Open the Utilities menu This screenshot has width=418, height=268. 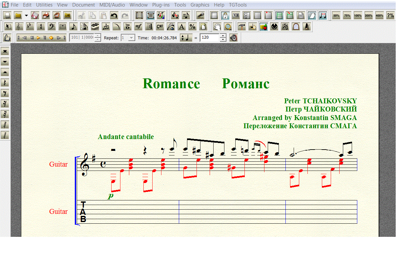click(44, 5)
